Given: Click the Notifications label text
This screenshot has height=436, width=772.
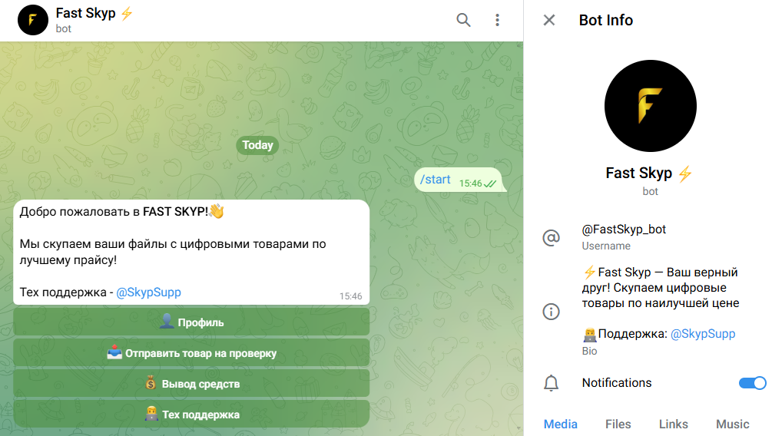Looking at the screenshot, I should [x=616, y=383].
